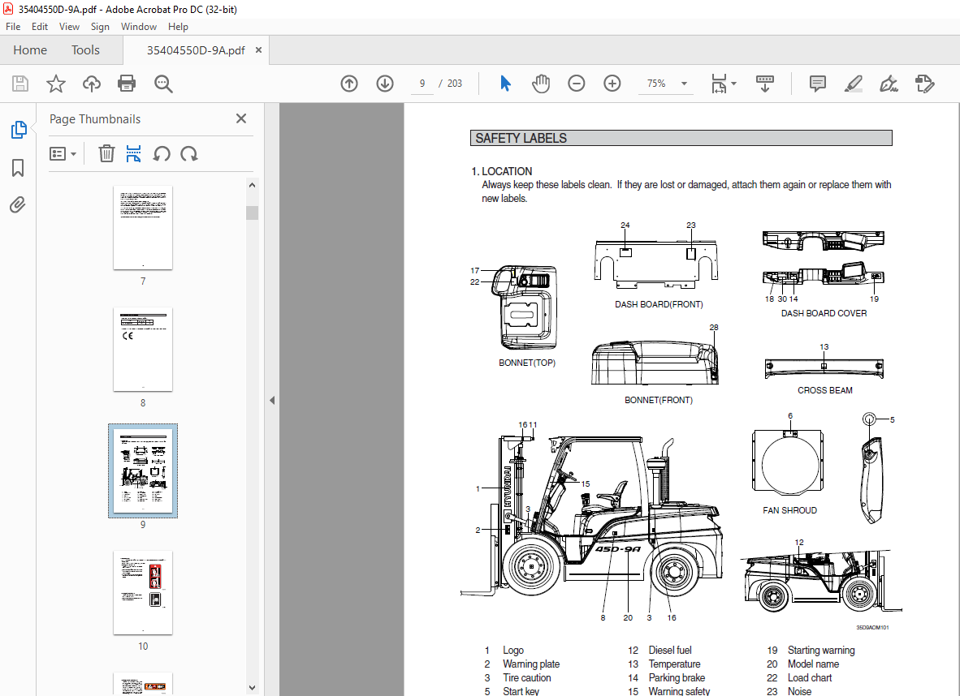Click the share and send icon
Image resolution: width=960 pixels, height=696 pixels.
[924, 84]
